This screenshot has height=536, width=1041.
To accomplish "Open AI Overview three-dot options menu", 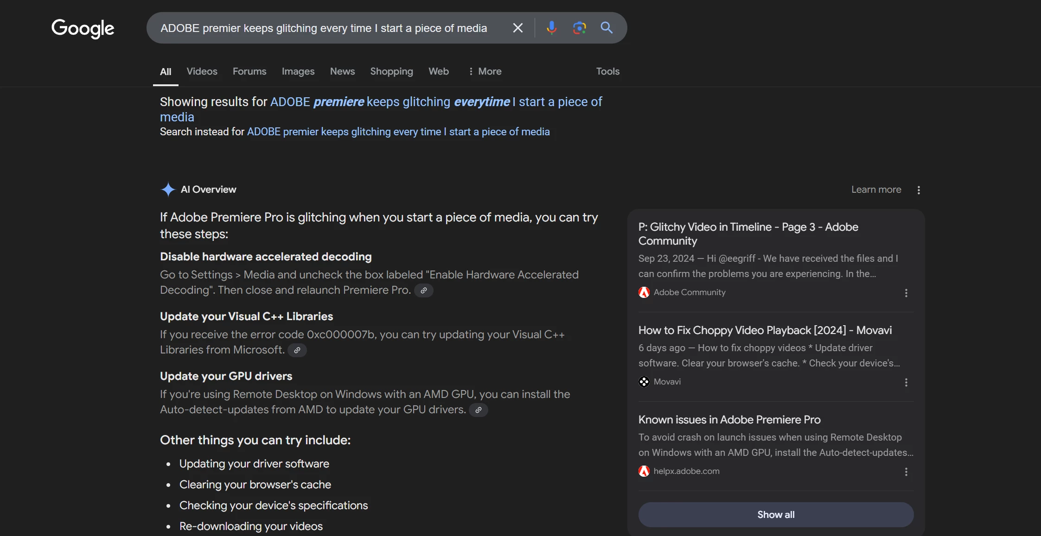I will 919,190.
